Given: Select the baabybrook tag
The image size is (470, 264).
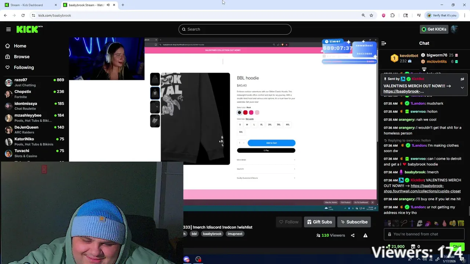Looking at the screenshot, I should (x=212, y=234).
